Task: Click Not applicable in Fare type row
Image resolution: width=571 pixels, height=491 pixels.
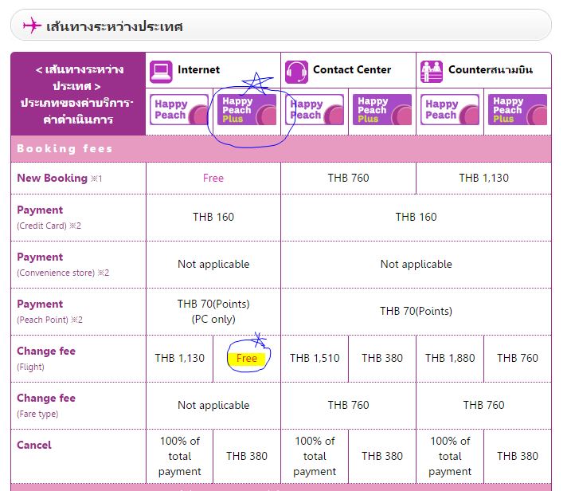Action: coord(213,406)
